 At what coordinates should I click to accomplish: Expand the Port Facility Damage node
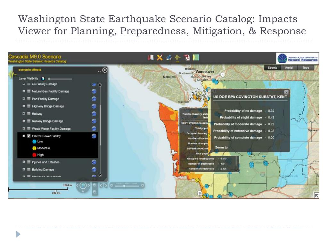(24, 99)
